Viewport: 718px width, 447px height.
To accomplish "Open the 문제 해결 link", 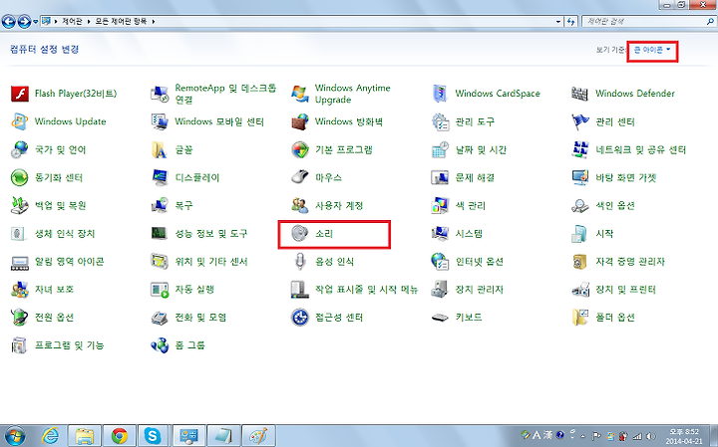I will [475, 177].
